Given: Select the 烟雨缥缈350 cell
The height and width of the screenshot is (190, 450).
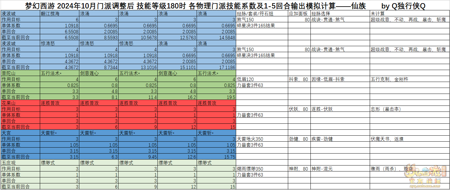Looking at the screenshot, I should [262, 169].
